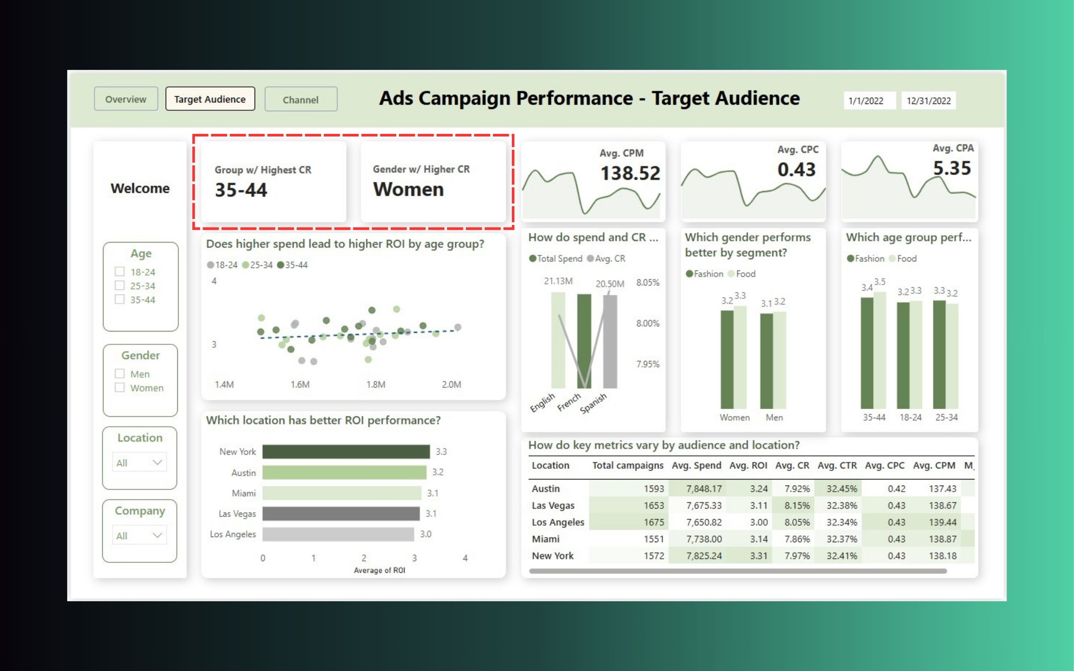Click the Los Angeles ROI bar

click(x=338, y=534)
